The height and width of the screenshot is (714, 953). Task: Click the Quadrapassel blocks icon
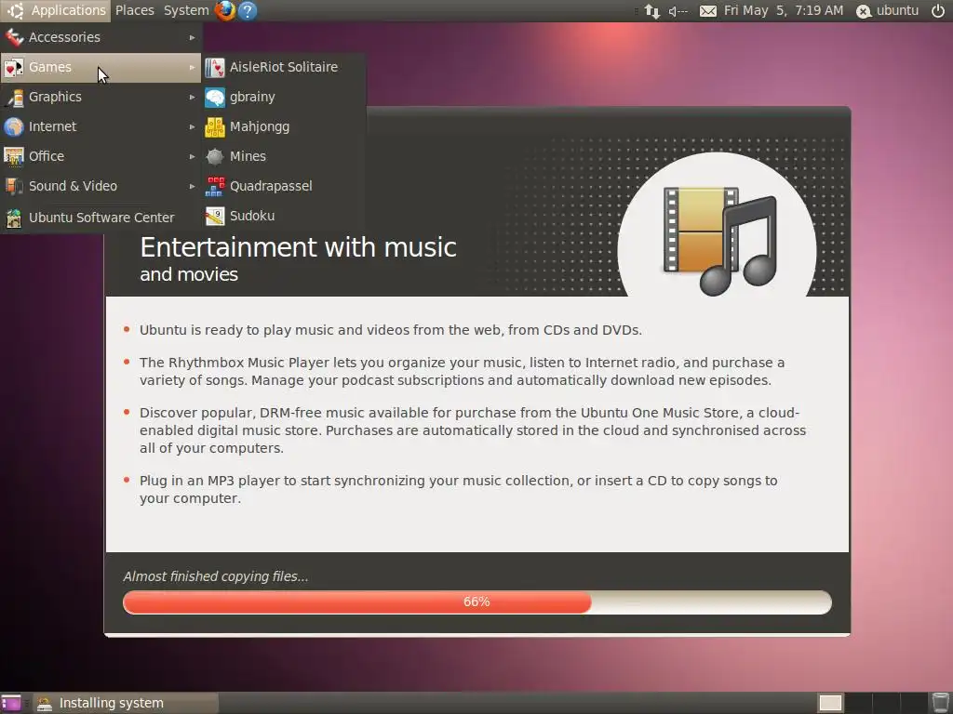click(215, 186)
